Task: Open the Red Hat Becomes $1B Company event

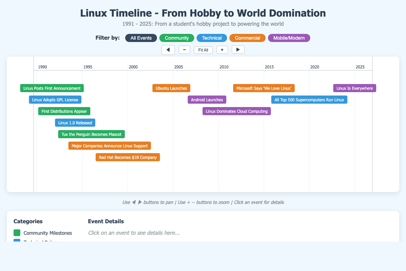Action: pos(128,157)
